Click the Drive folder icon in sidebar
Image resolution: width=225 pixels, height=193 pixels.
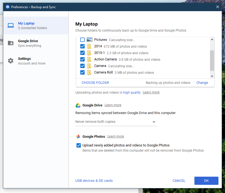click(x=11, y=43)
